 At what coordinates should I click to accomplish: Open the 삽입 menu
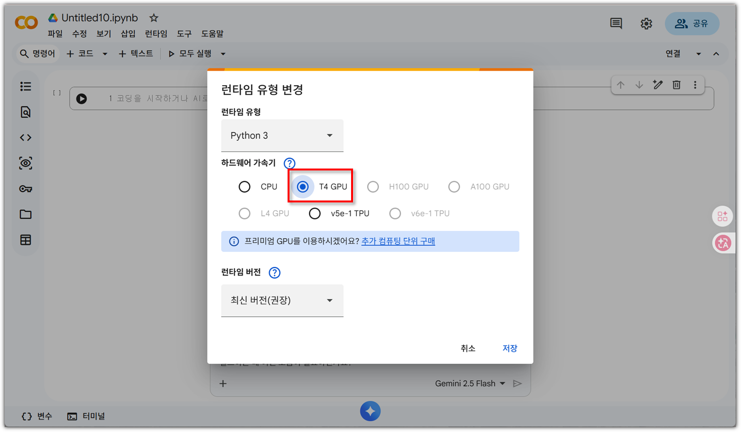coord(128,34)
